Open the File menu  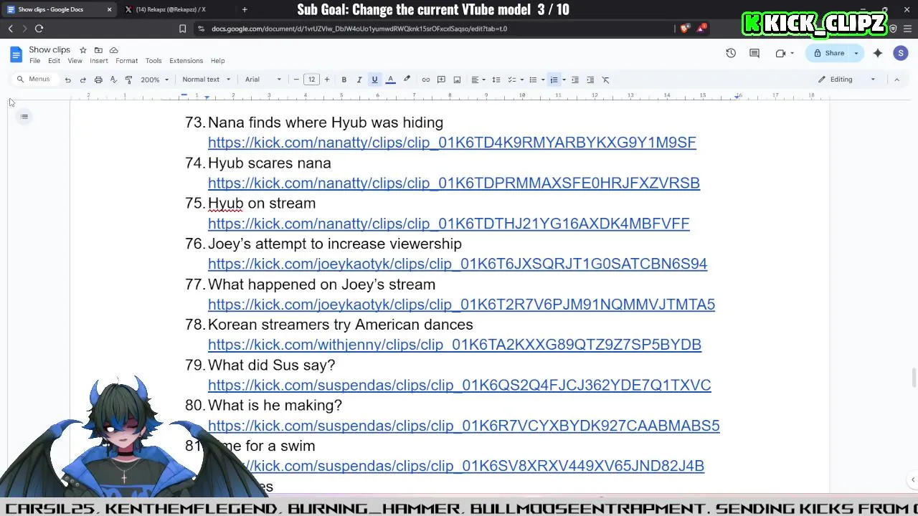click(34, 61)
